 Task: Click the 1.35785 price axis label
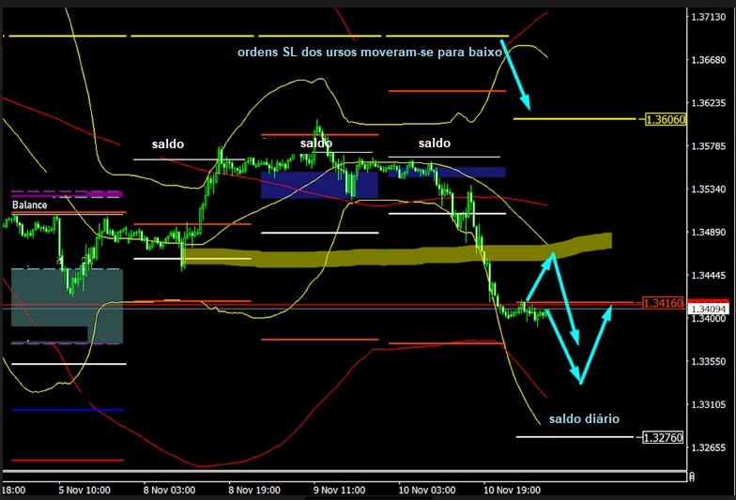(708, 146)
